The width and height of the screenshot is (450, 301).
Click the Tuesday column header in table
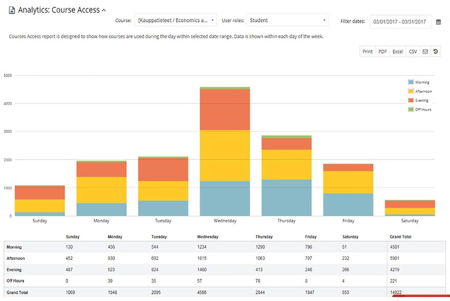pos(159,237)
